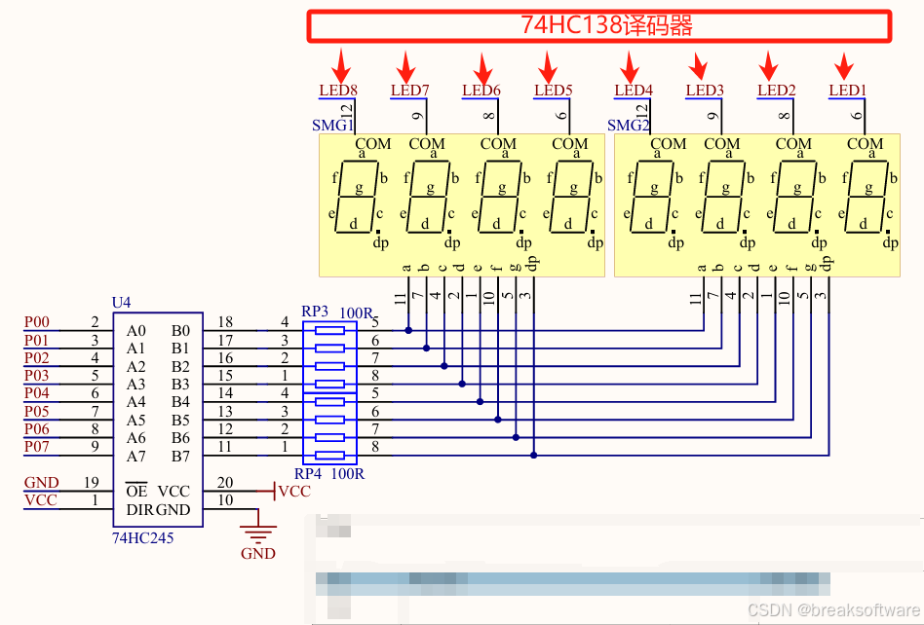
Task: Pick the P02 port label
Action: coord(36,358)
